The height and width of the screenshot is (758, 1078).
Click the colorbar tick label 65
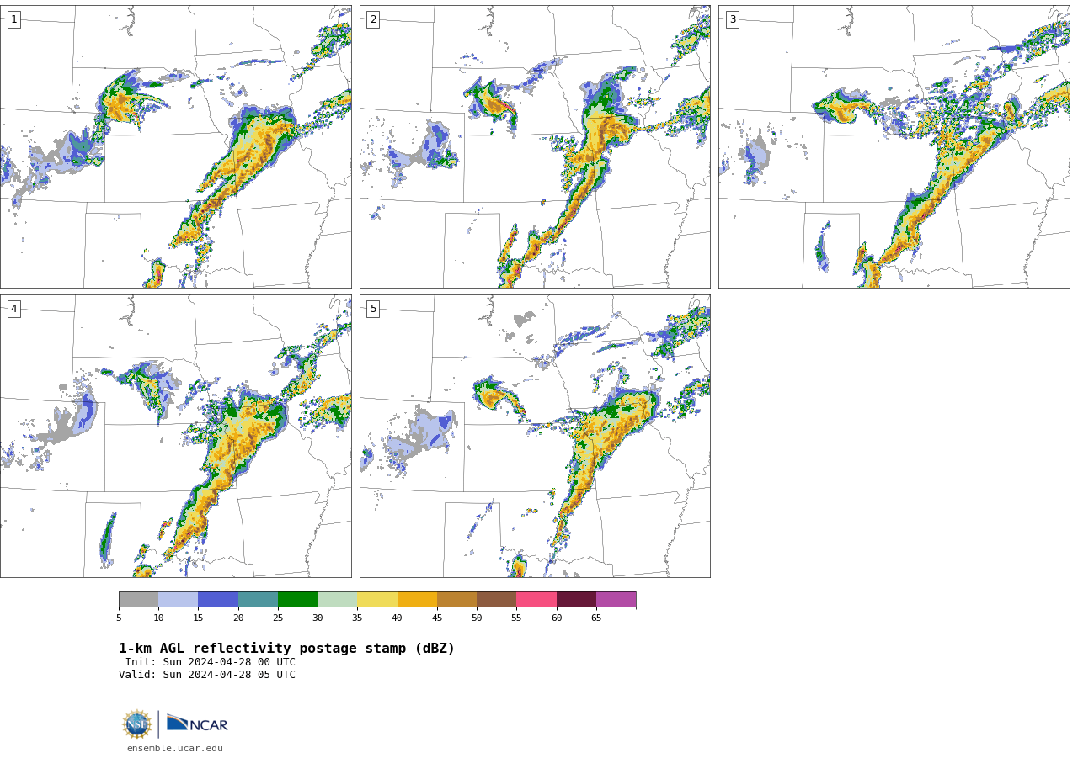tap(596, 618)
